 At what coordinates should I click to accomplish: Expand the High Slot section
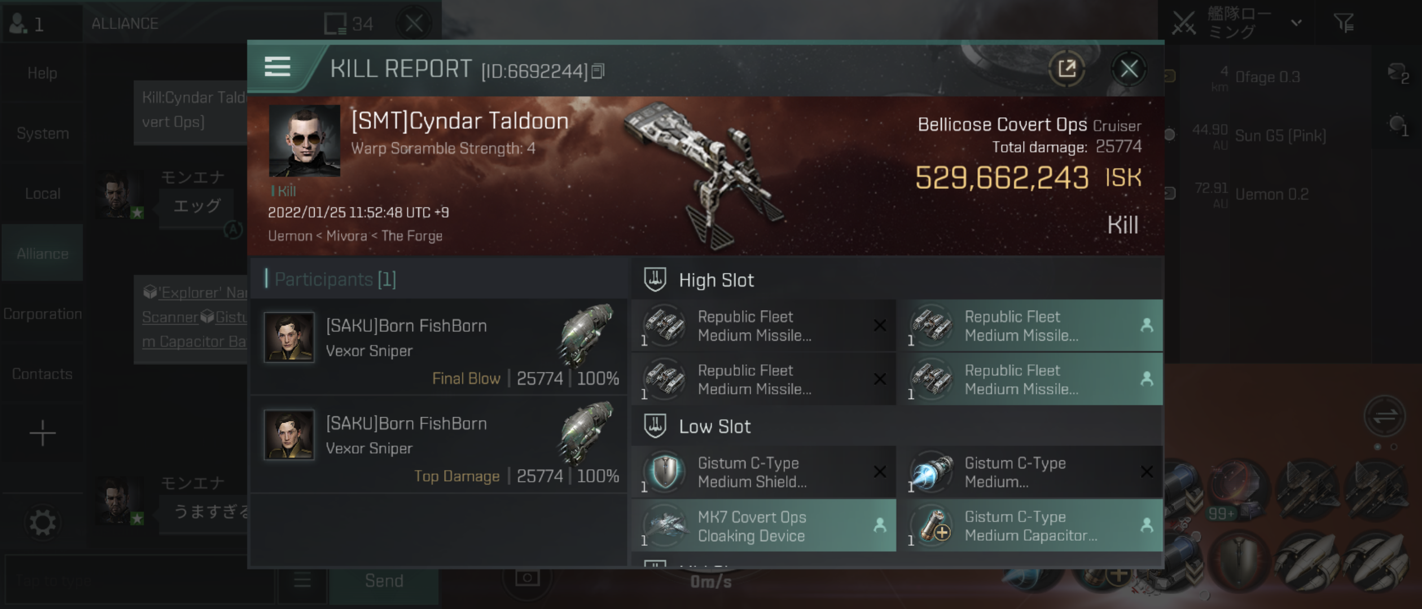tap(717, 278)
